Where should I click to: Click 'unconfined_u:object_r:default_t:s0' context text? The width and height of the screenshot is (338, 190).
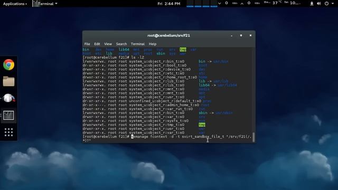click(165, 101)
